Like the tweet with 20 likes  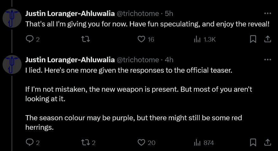[142, 142]
